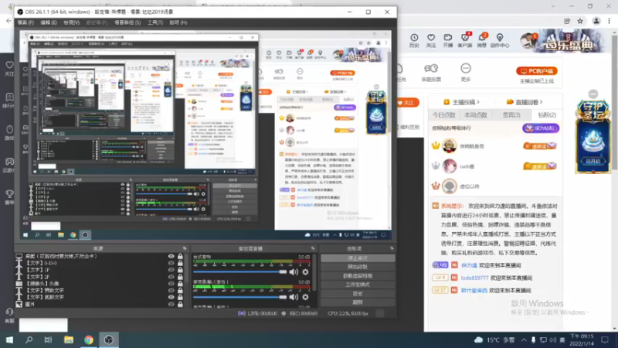Open Chrome three-dot menu
Screen dimensions: 618x348
click(610, 22)
